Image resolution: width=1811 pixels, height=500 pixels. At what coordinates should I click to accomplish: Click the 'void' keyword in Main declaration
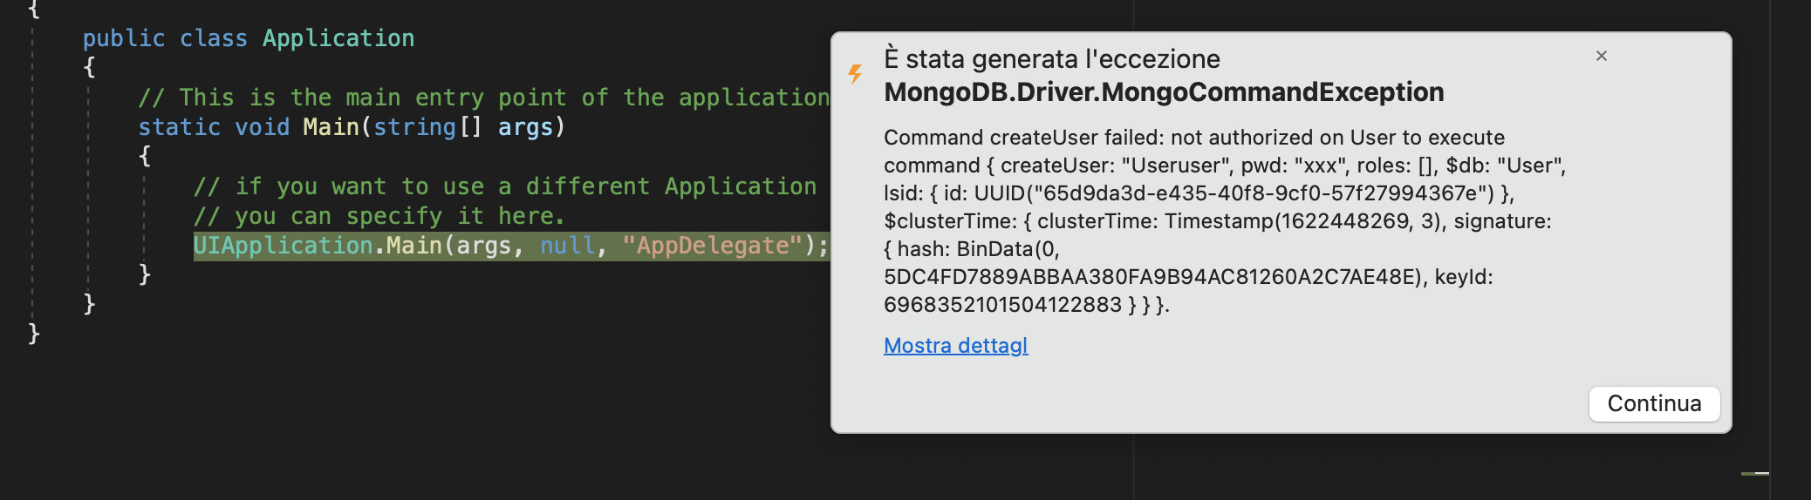coord(262,127)
